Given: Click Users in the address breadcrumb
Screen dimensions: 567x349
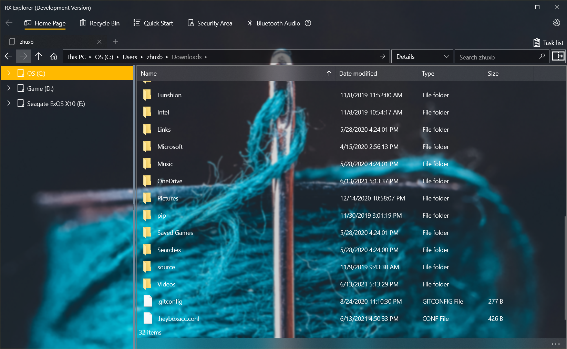Looking at the screenshot, I should point(130,57).
